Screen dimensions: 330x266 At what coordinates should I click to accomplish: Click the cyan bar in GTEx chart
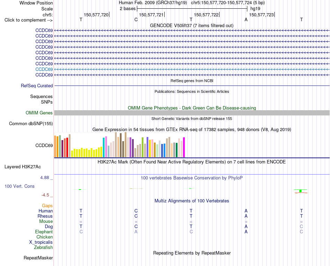pos(104,147)
